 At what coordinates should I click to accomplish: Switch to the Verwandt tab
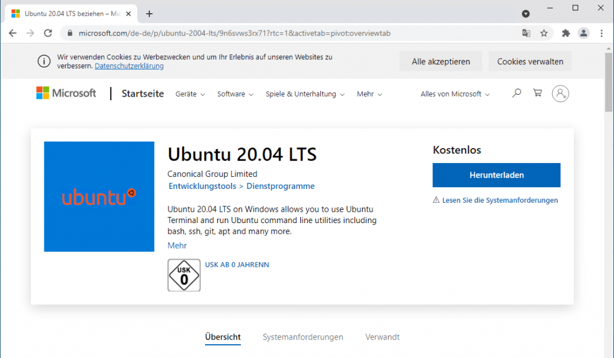(x=382, y=337)
